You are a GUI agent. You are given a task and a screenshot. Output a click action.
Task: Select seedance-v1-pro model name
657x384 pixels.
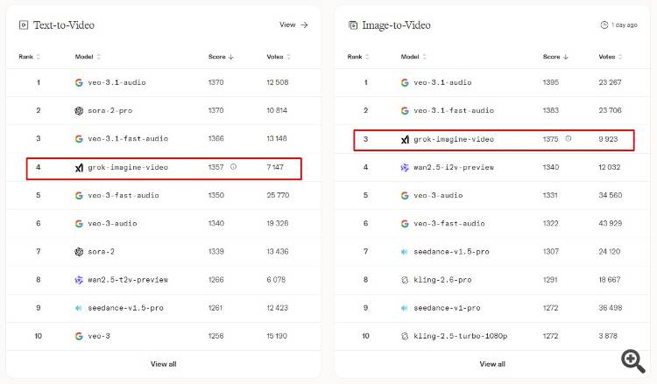447,308
